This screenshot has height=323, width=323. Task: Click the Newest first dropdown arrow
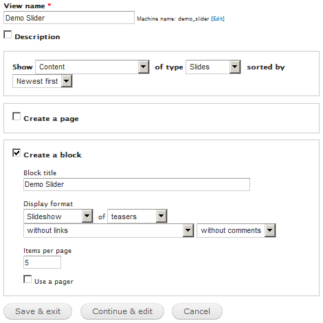67,81
